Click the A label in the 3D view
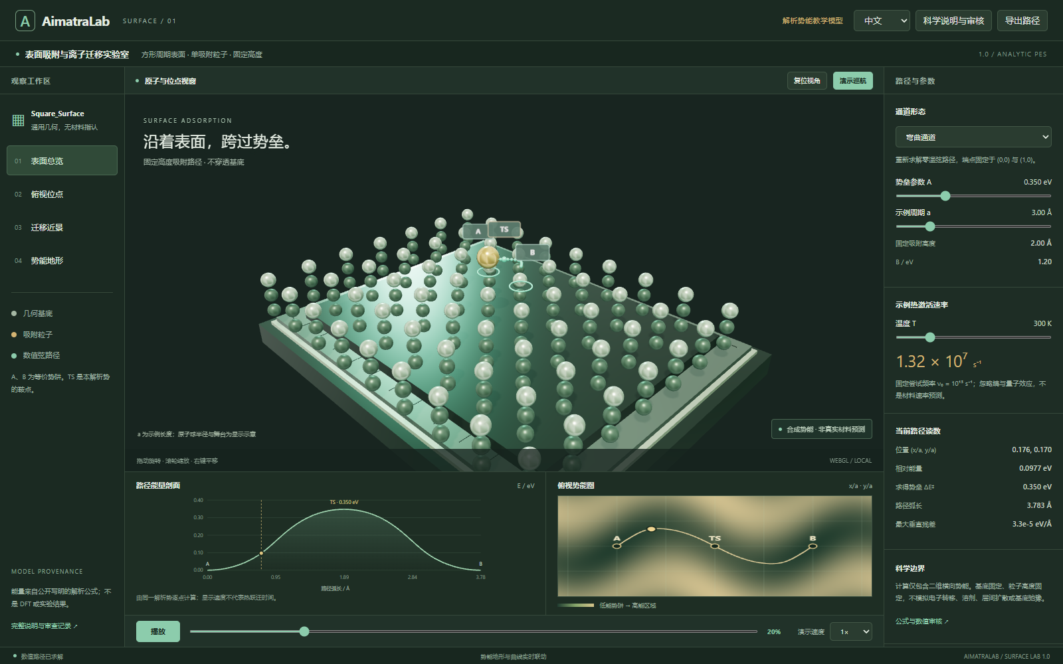The width and height of the screenshot is (1063, 664). 477,231
